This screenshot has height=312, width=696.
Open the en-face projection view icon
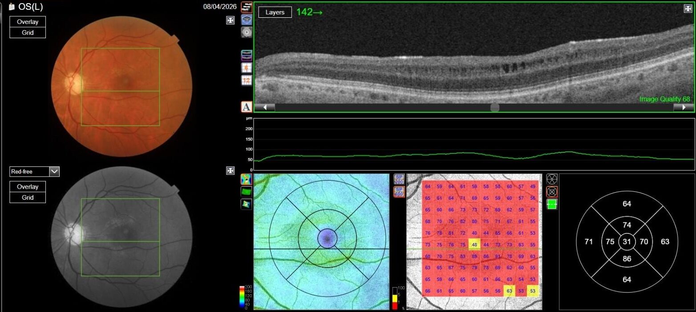tap(247, 32)
